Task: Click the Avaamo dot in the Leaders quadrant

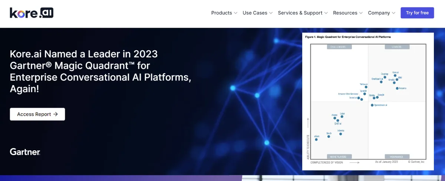Action: 397,88
